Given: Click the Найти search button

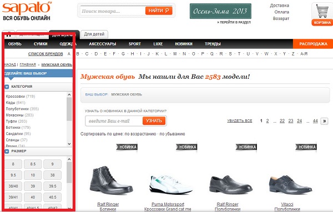Looking at the screenshot, I should pyautogui.click(x=159, y=11).
